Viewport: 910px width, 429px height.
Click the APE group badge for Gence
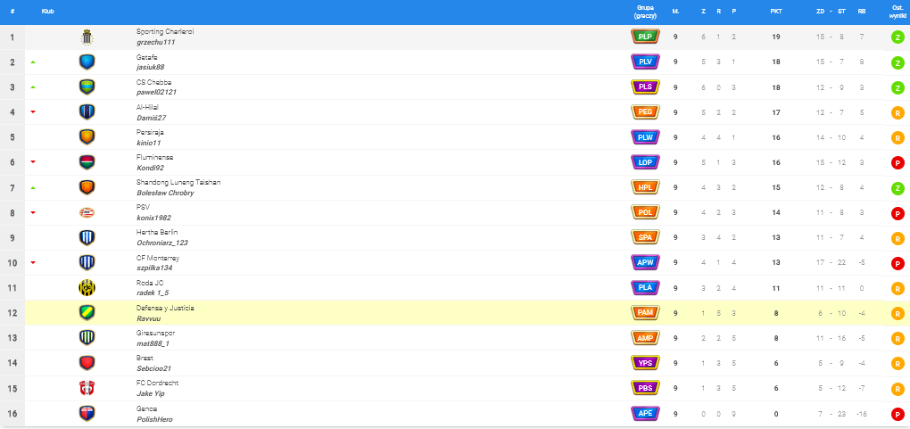click(645, 413)
